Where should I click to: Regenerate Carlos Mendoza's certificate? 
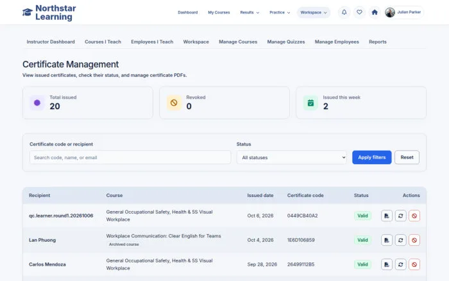point(401,264)
